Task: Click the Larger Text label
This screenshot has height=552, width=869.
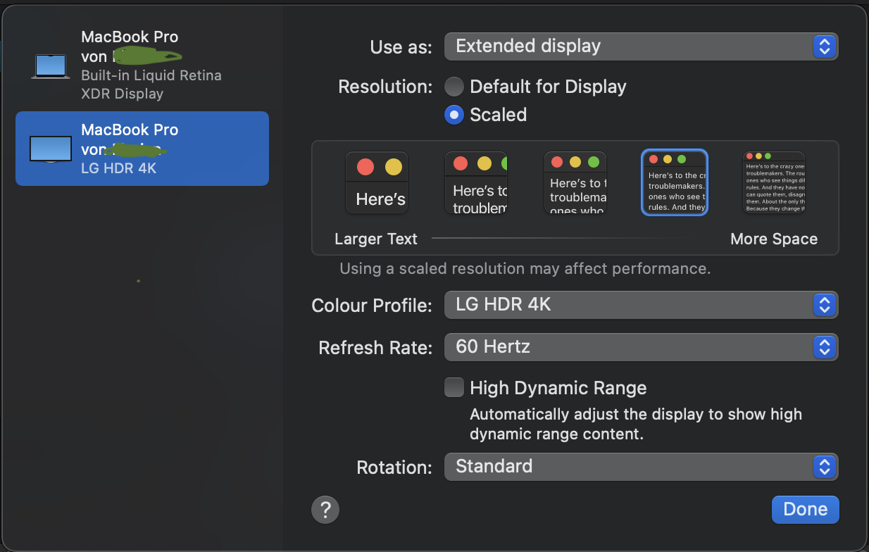Action: (376, 239)
